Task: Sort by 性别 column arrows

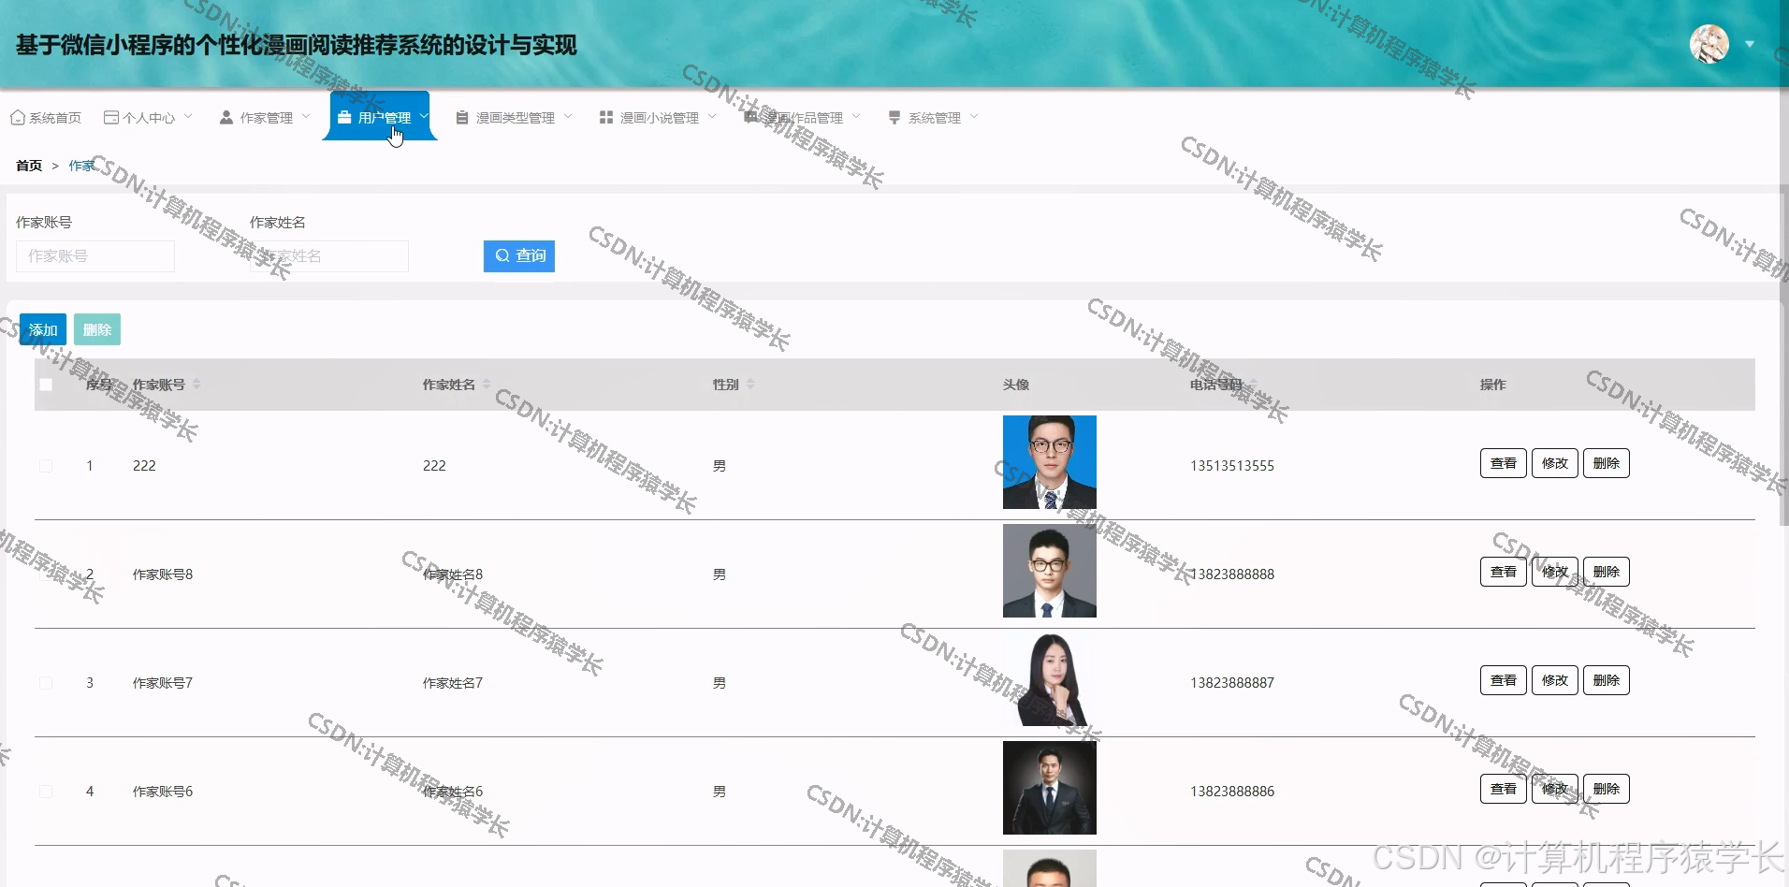Action: pyautogui.click(x=750, y=385)
